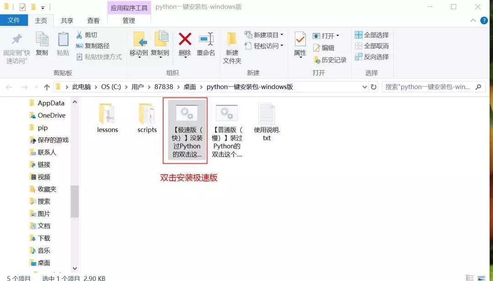Image resolution: width=493 pixels, height=281 pixels.
Task: Click the navigation pane scroll-up arrow
Action: (x=75, y=102)
